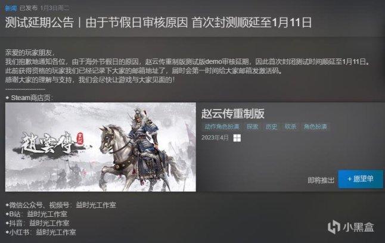Image resolution: width=385 pixels, height=243 pixels.
Task: Select the 动作角色扮演 tag
Action: (222, 127)
